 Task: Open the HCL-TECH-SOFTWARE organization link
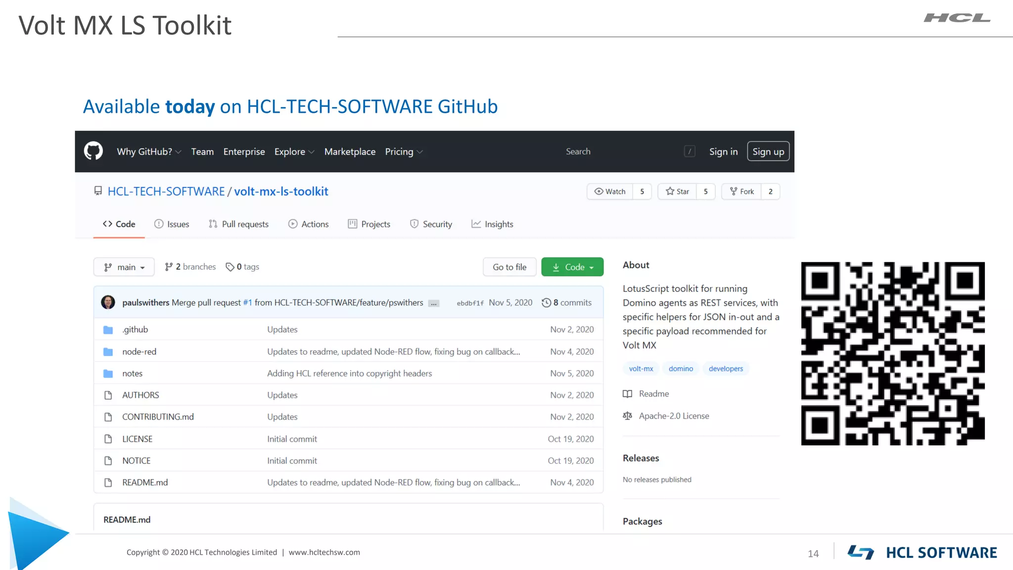(x=166, y=191)
